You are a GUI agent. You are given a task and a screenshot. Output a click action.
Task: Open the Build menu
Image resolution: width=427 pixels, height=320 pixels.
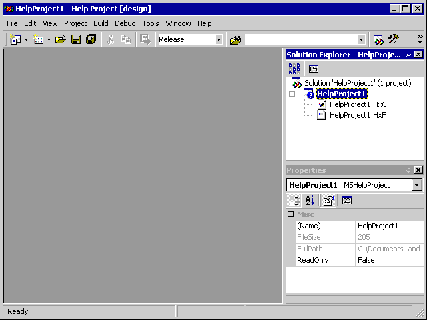[x=101, y=23]
